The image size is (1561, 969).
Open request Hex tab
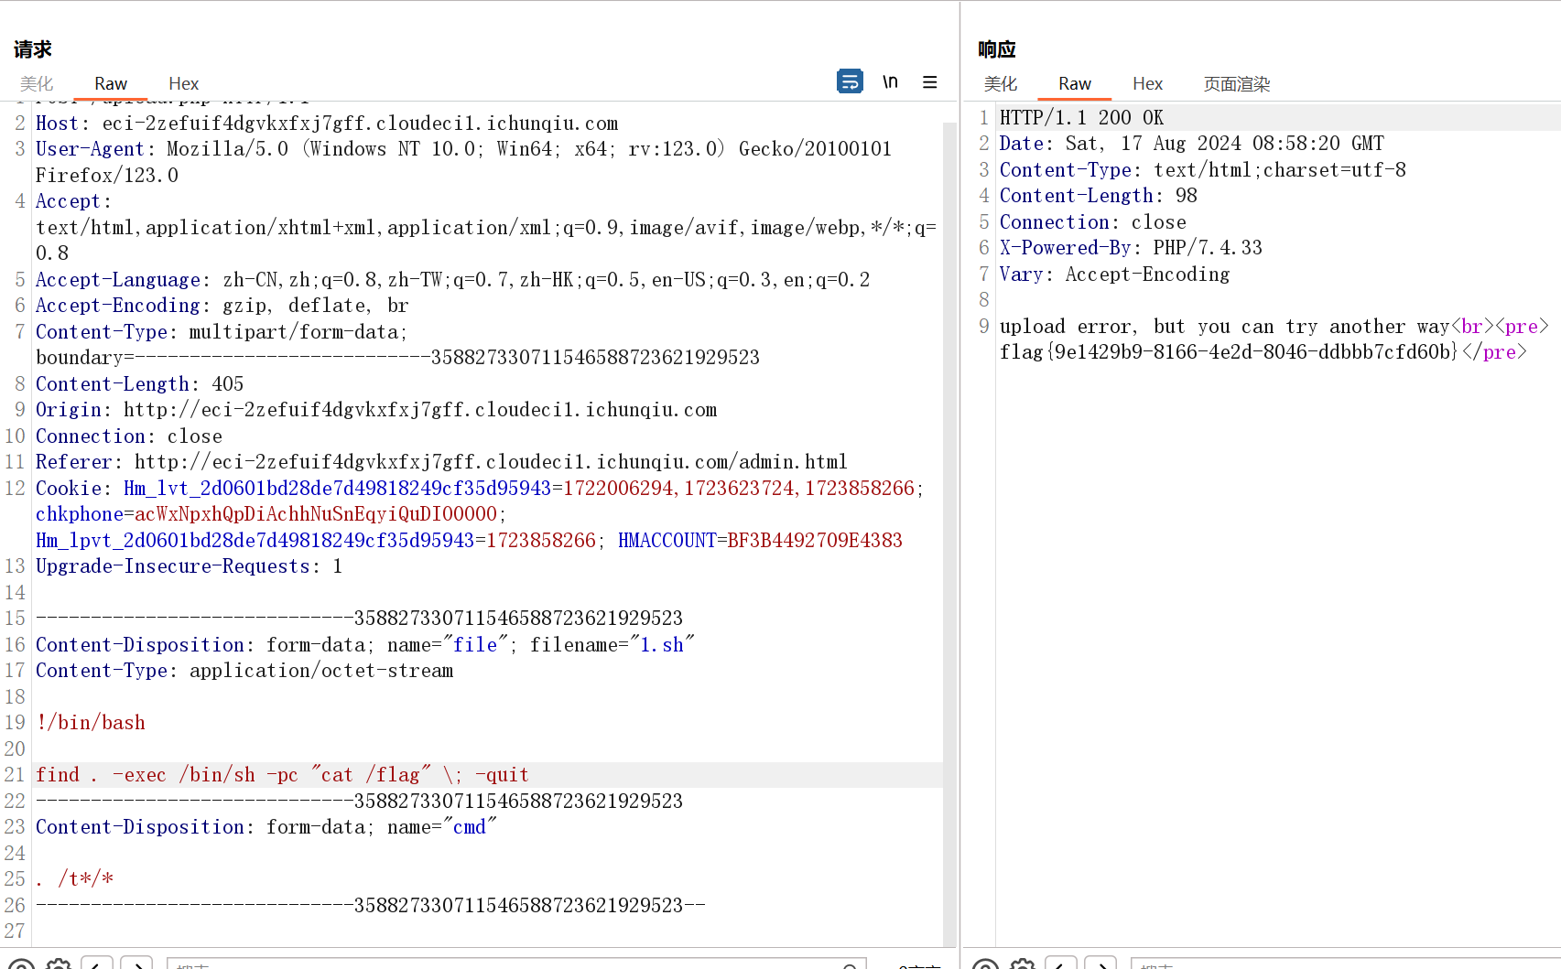point(183,83)
